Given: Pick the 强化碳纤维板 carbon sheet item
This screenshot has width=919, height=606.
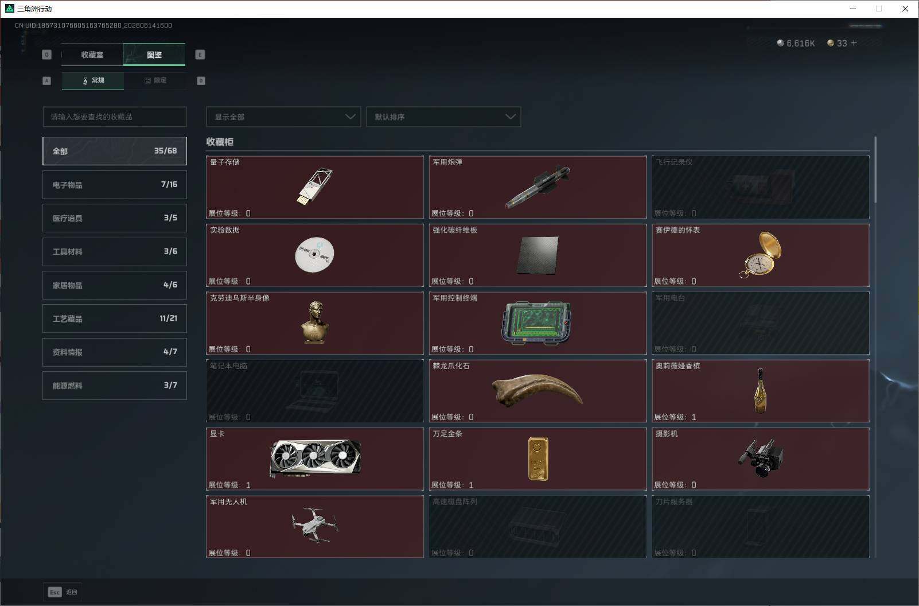Looking at the screenshot, I should pos(538,255).
